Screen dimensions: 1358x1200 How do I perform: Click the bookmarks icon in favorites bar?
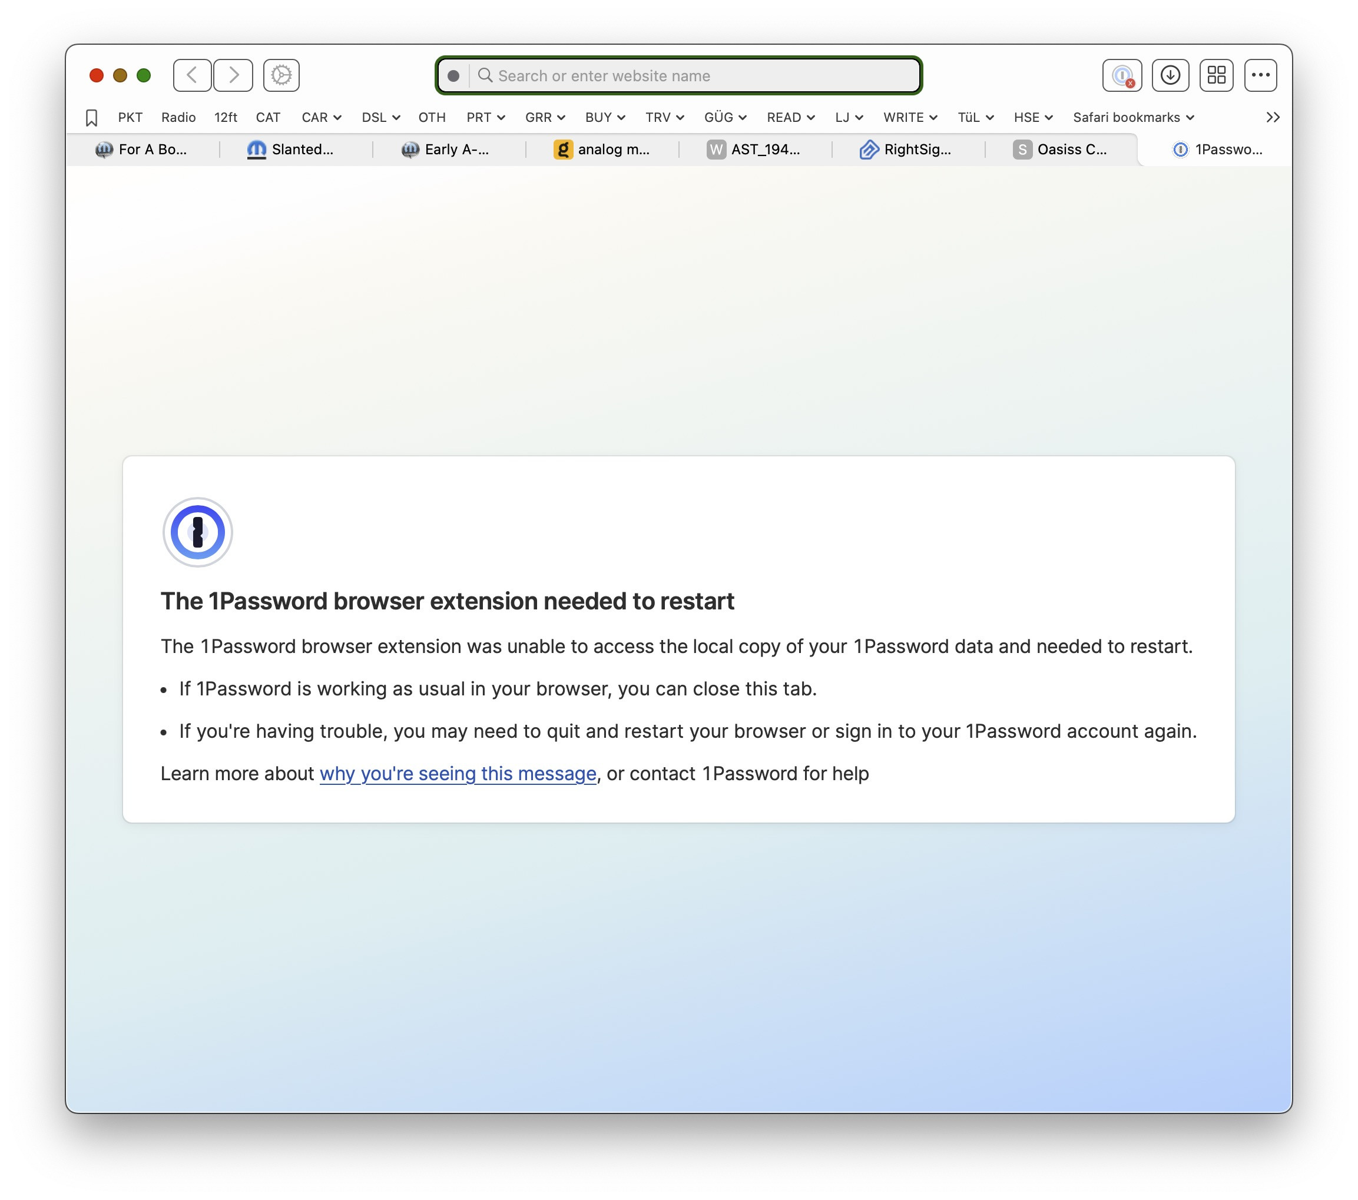click(92, 118)
